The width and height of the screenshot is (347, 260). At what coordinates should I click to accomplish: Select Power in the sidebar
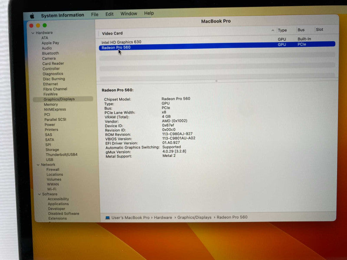pos(50,125)
